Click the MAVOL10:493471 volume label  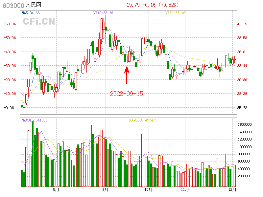click(x=143, y=120)
